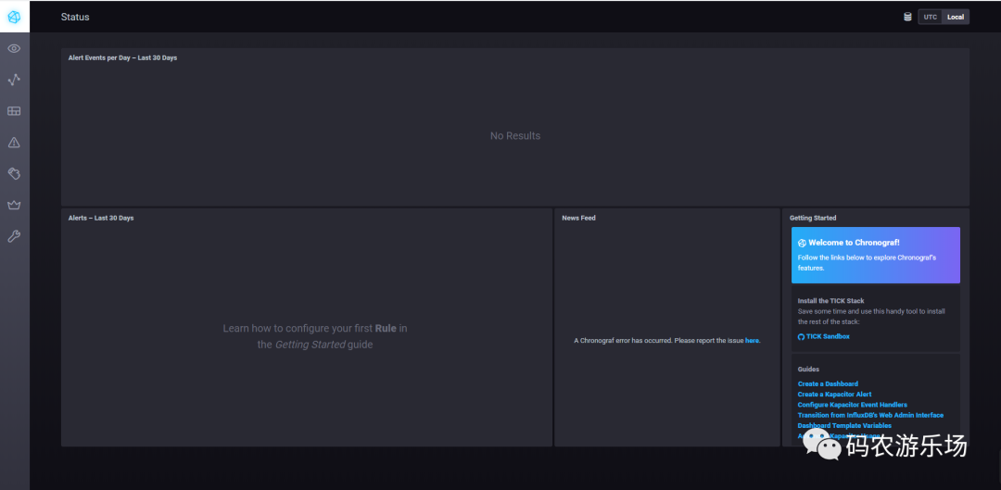The height and width of the screenshot is (490, 1001).
Task: Open Transition from InfluxDB's Web Admin Interface
Action: click(870, 415)
